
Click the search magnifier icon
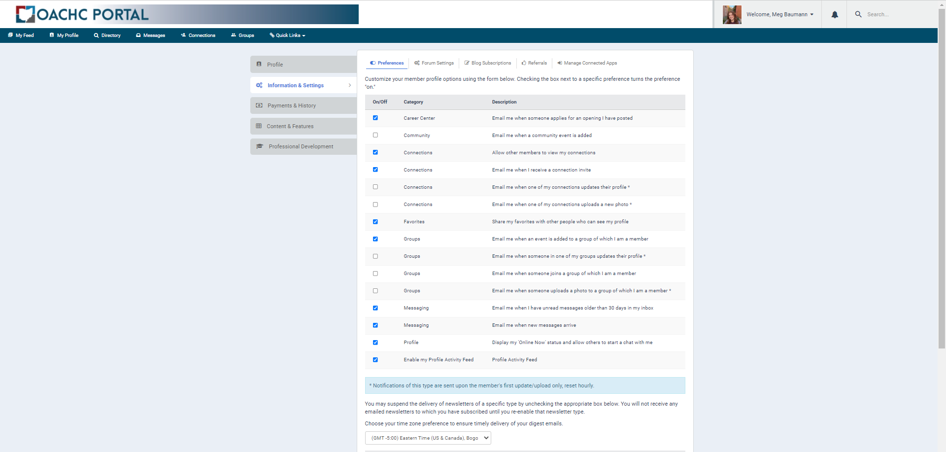pyautogui.click(x=857, y=14)
